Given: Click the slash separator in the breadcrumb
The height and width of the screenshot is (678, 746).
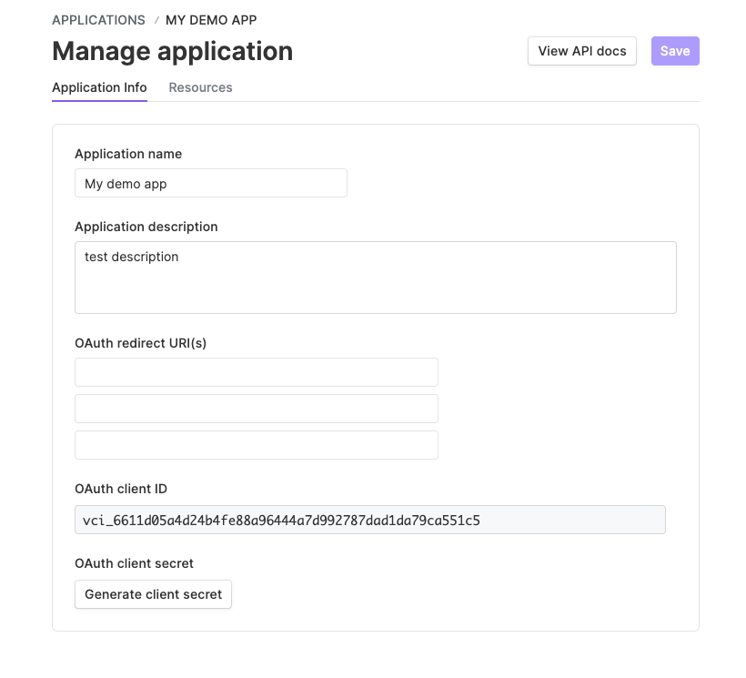Looking at the screenshot, I should (156, 20).
